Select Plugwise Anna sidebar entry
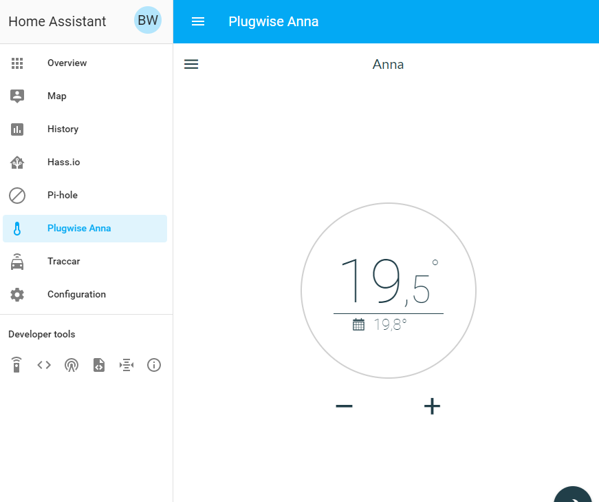Viewport: 599px width, 502px height. pos(85,229)
